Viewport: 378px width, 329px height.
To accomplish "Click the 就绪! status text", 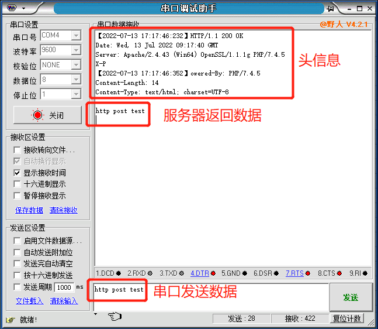I will point(28,320).
